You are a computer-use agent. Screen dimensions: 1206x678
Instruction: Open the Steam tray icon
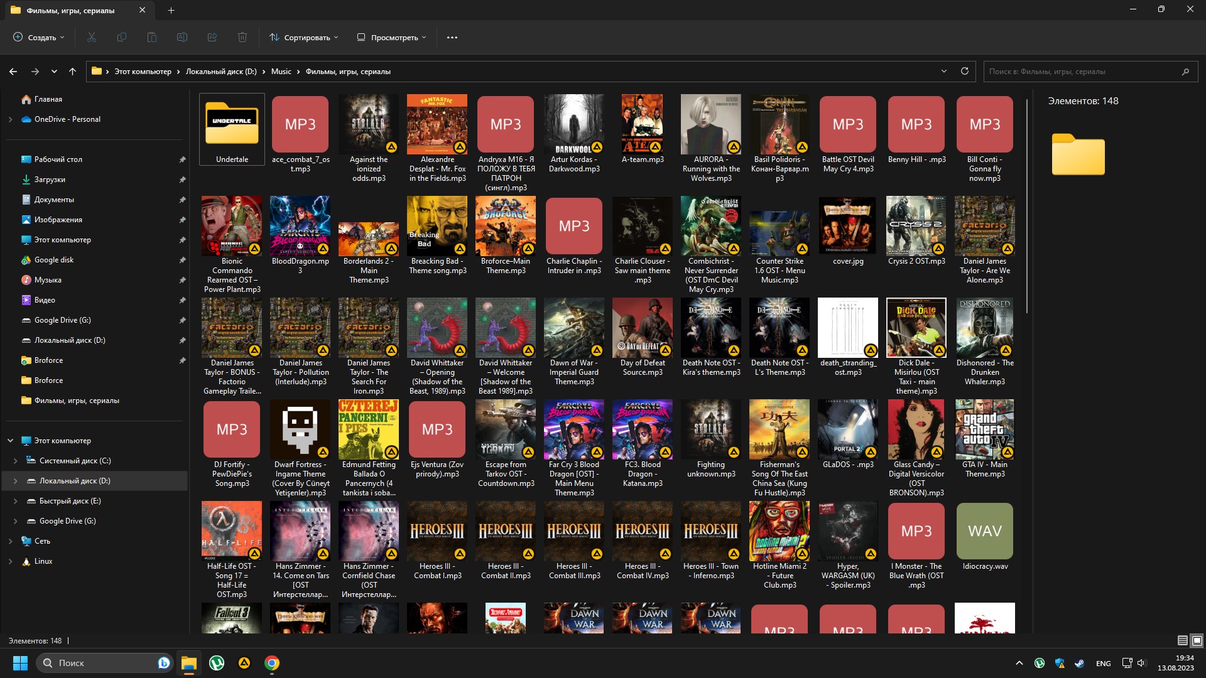pos(1079,663)
